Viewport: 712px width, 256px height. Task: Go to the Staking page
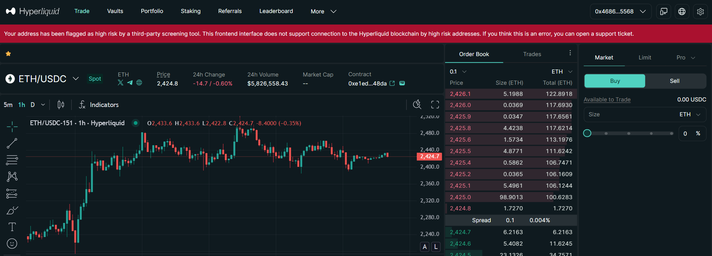[x=191, y=11]
